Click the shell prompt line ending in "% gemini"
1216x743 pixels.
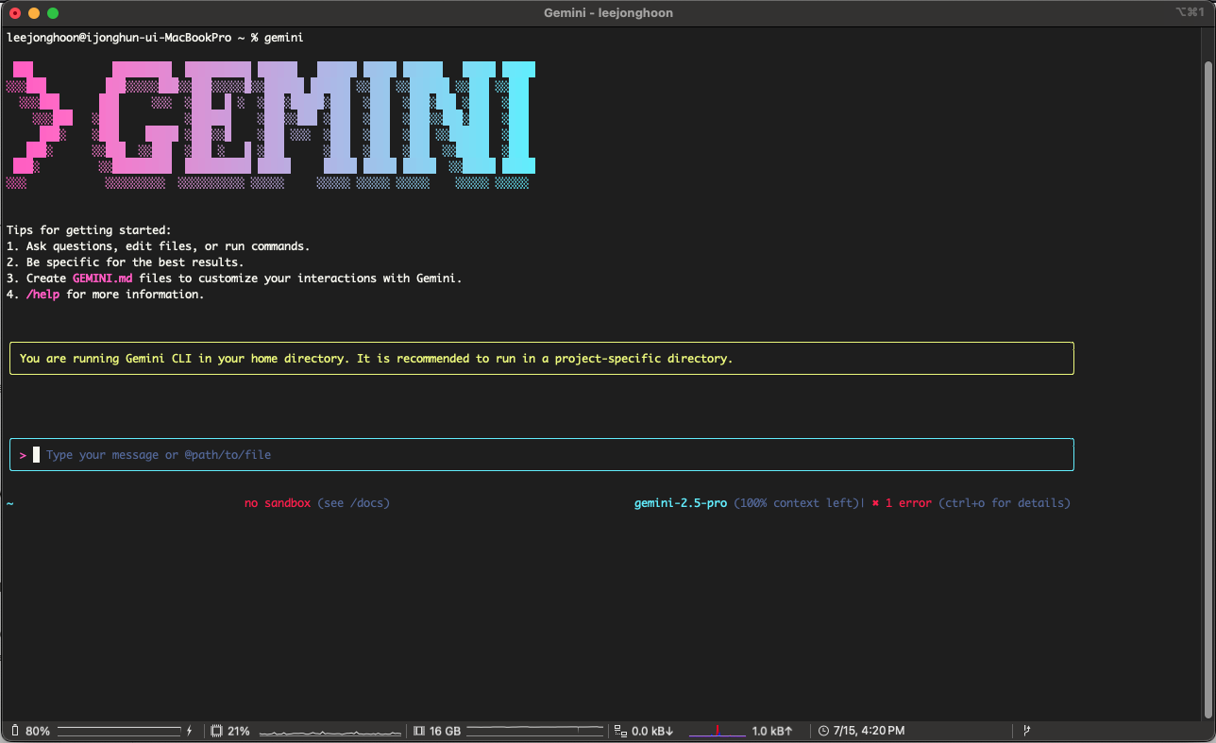coord(155,37)
